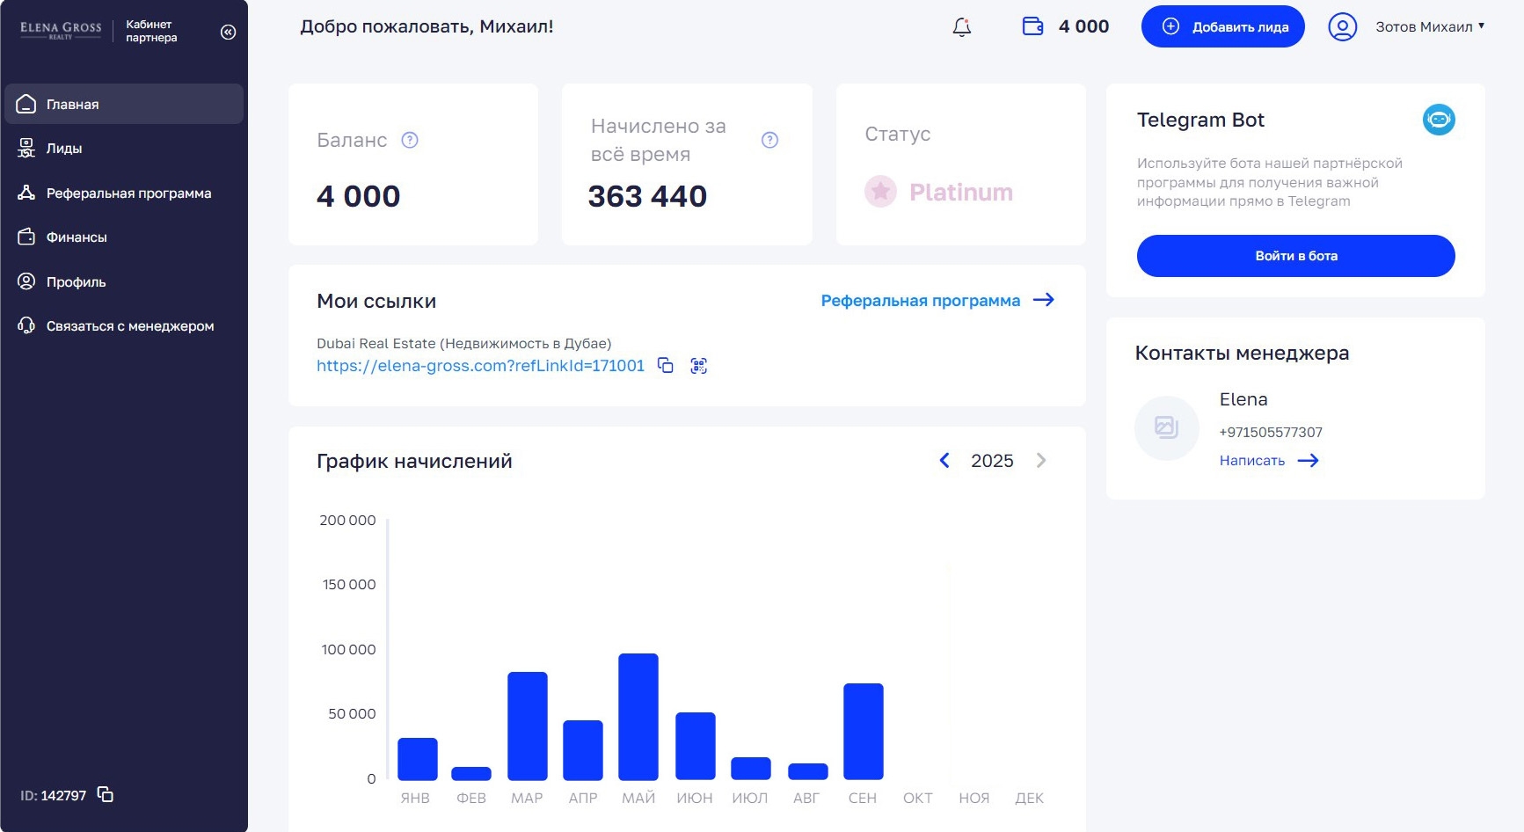Collapse the sidebar with the double-chevron icon
The width and height of the screenshot is (1524, 832).
tap(228, 33)
